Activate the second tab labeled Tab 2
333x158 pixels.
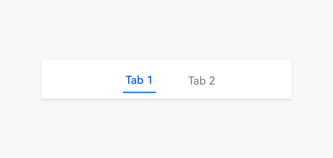click(x=202, y=81)
